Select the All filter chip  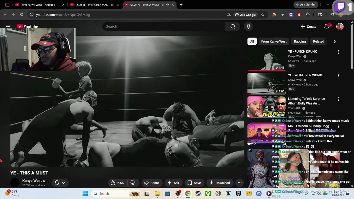tap(252, 41)
